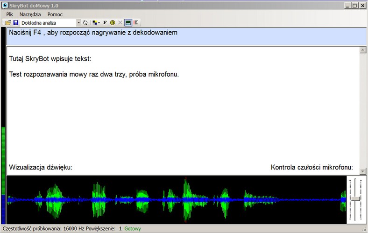Open the color squares palette icon
Viewport: 368px width, 233px height.
pyautogui.click(x=95, y=22)
